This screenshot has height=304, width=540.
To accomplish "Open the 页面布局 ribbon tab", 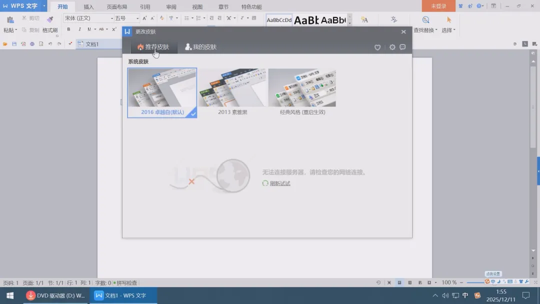I will click(116, 7).
